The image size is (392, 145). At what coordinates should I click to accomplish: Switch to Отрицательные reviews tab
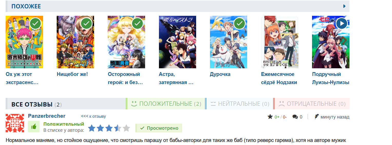click(311, 104)
